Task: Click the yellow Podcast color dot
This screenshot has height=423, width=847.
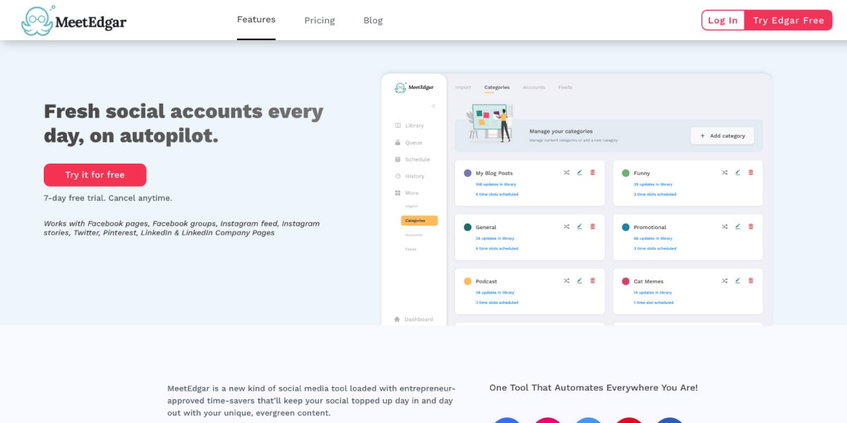Action: pos(467,281)
